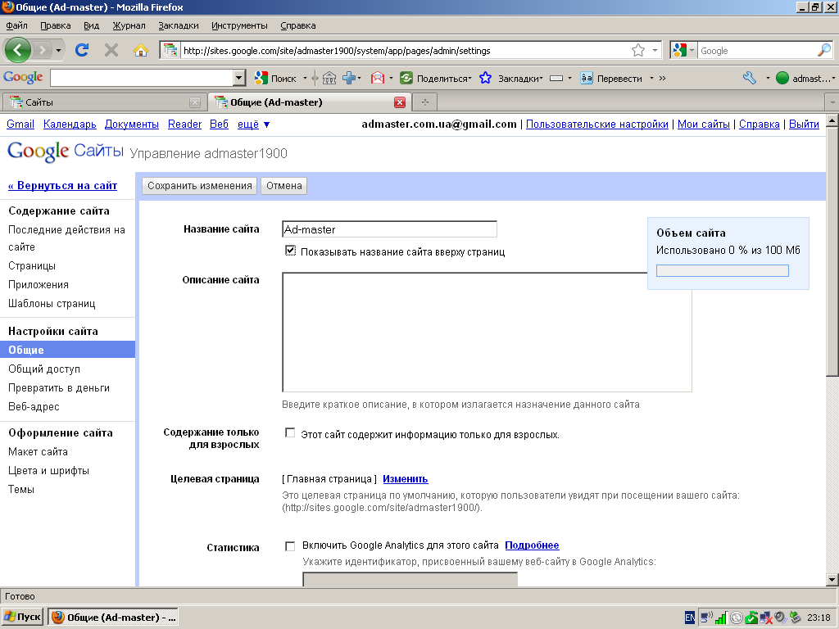This screenshot has width=839, height=629.
Task: Click the site identity icon in the address bar
Action: pos(170,50)
